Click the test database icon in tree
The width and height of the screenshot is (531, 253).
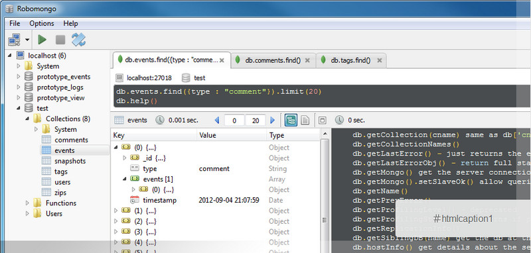29,108
